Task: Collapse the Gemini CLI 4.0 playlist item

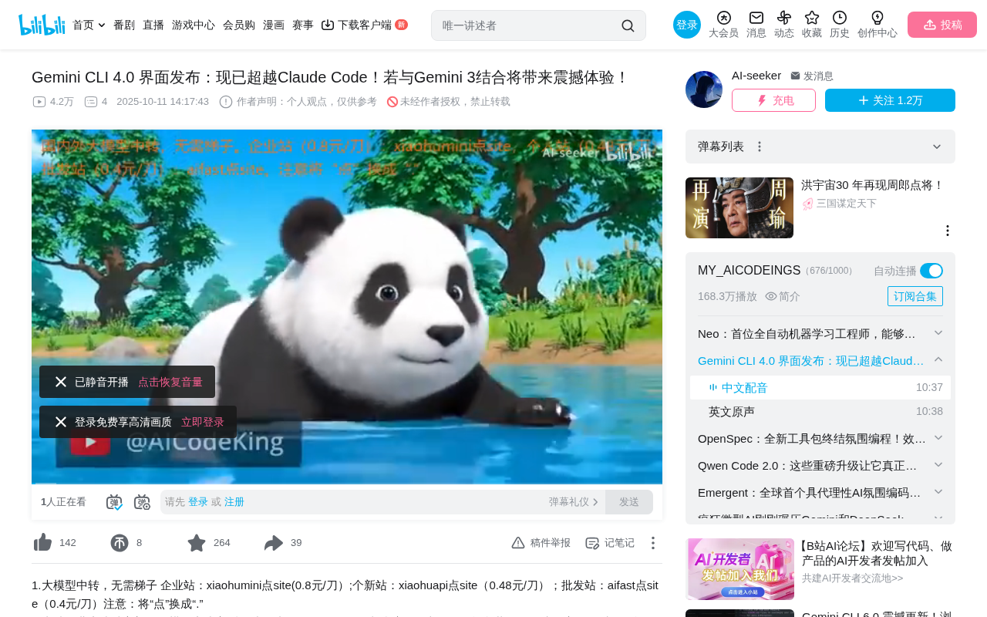Action: pyautogui.click(x=938, y=360)
